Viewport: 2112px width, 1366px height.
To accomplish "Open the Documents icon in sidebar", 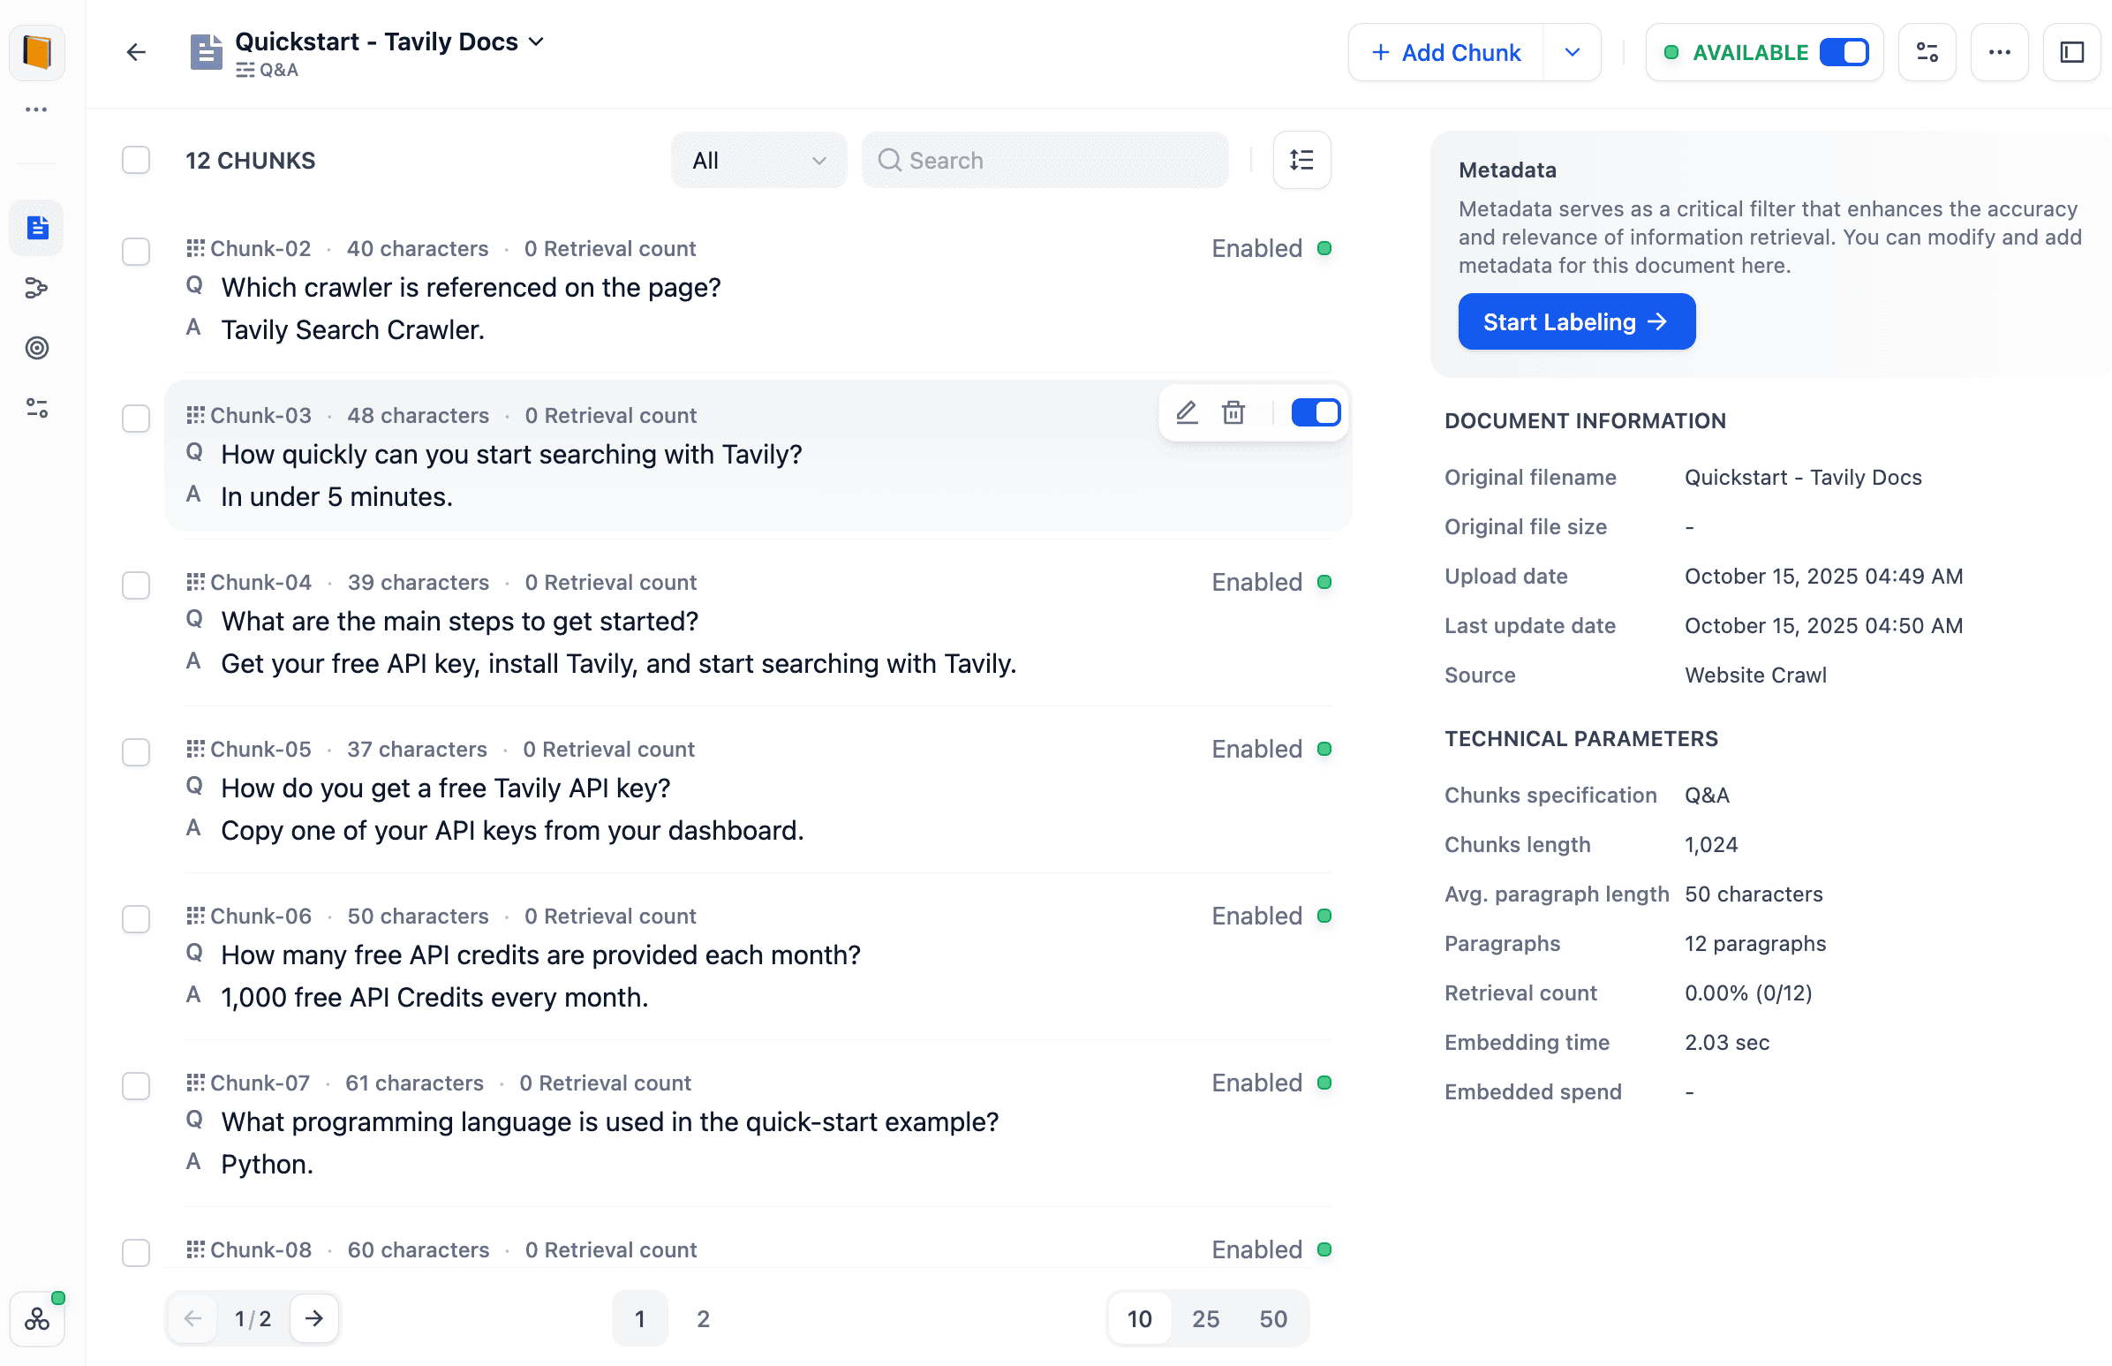I will coord(37,228).
